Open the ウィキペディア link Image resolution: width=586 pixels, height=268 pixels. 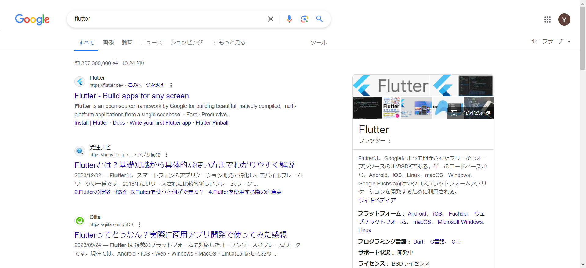(x=377, y=200)
